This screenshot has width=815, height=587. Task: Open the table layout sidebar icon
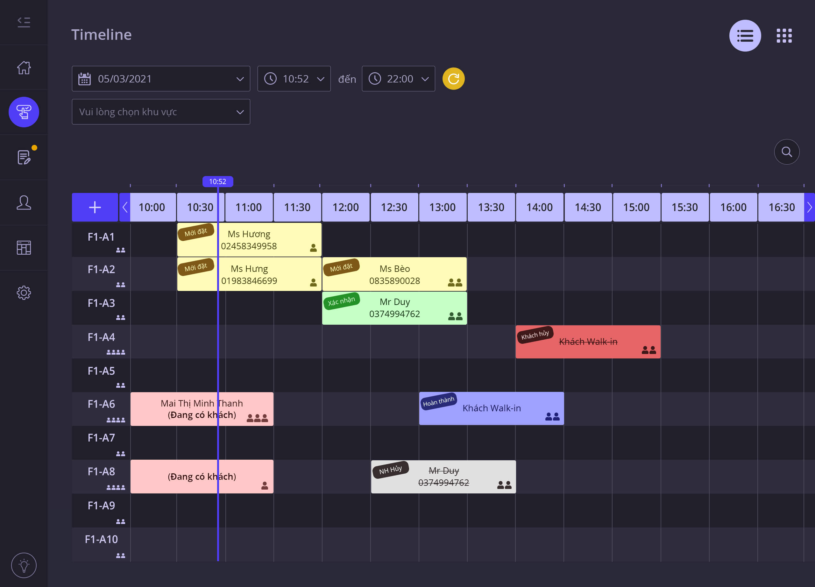[24, 248]
